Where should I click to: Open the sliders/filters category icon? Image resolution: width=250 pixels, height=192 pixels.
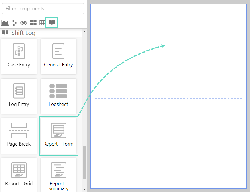(x=15, y=23)
